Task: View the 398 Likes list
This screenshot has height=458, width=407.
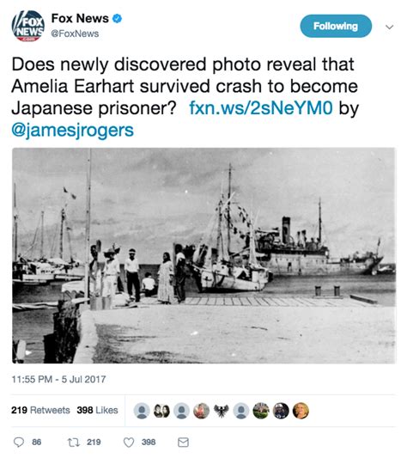Action: click(98, 410)
